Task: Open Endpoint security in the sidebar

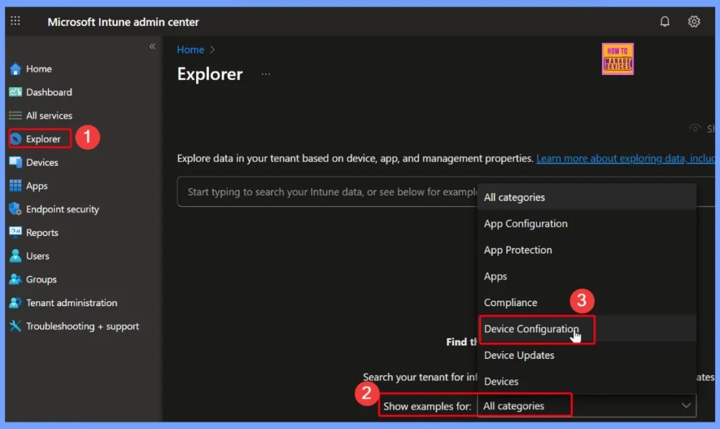Action: pos(63,209)
